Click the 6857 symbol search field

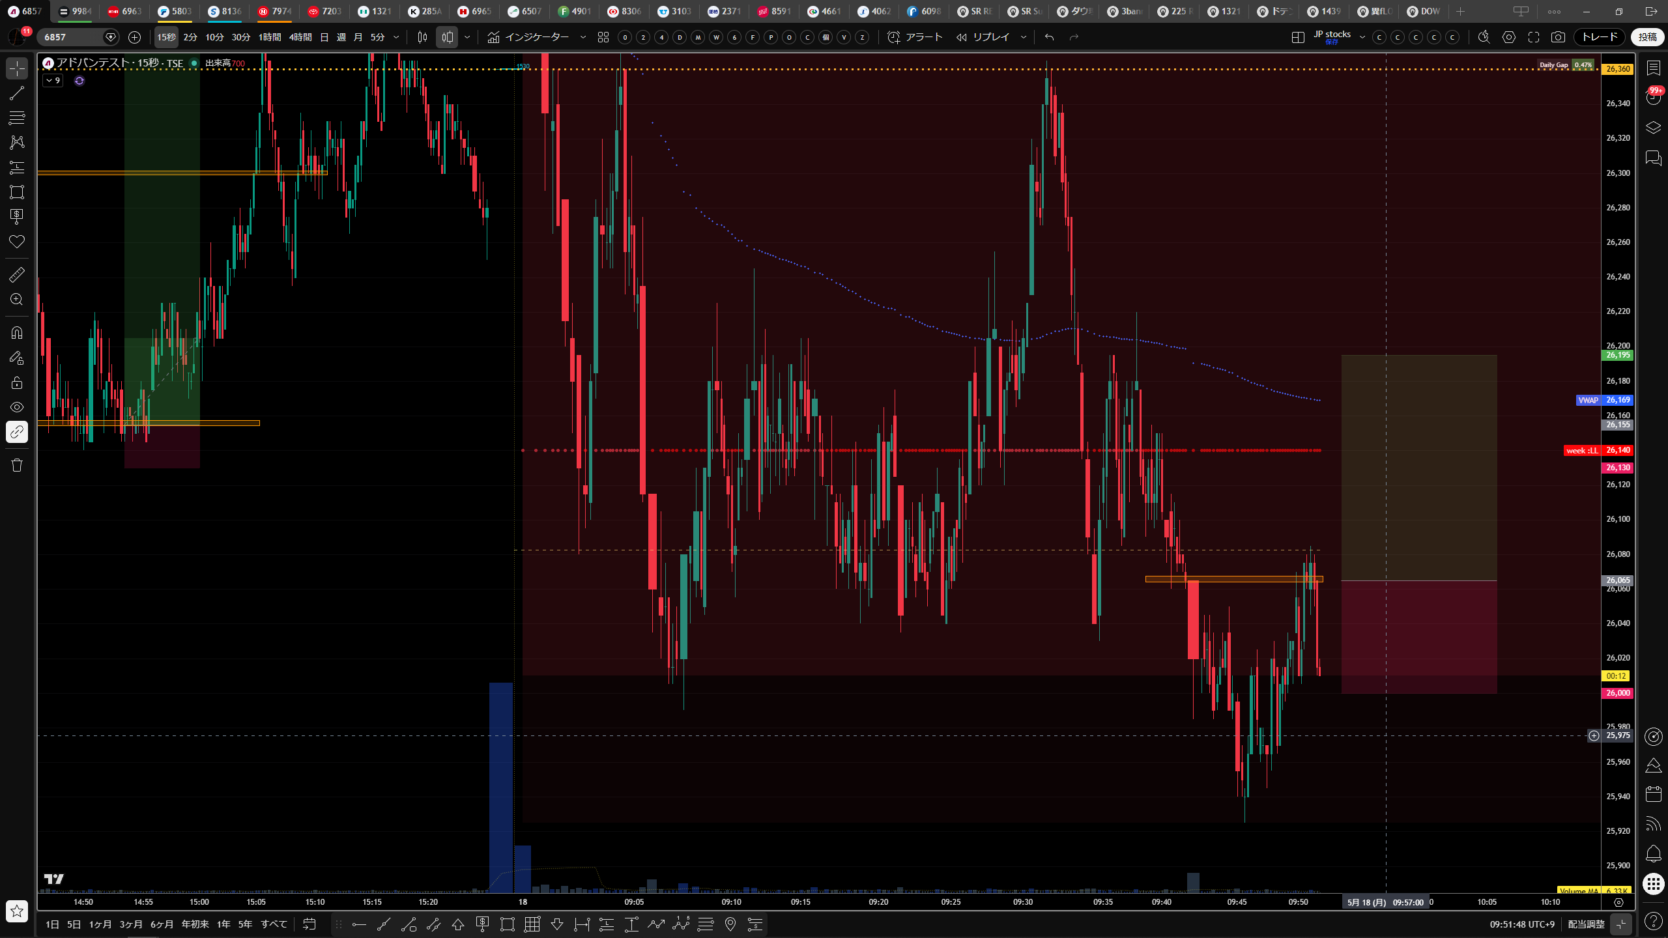tap(70, 37)
